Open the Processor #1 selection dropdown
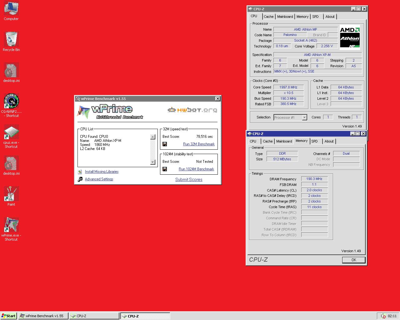 coord(304,117)
